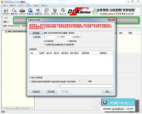This screenshot has height=114, width=142.
Task: Select the Format (格式化) toolbar icon
Action: click(x=47, y=11)
